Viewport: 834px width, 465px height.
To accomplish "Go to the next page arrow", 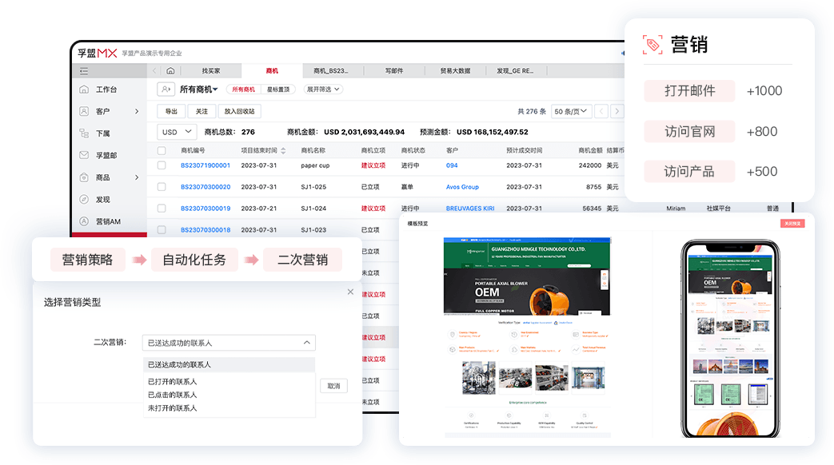I will [x=619, y=112].
